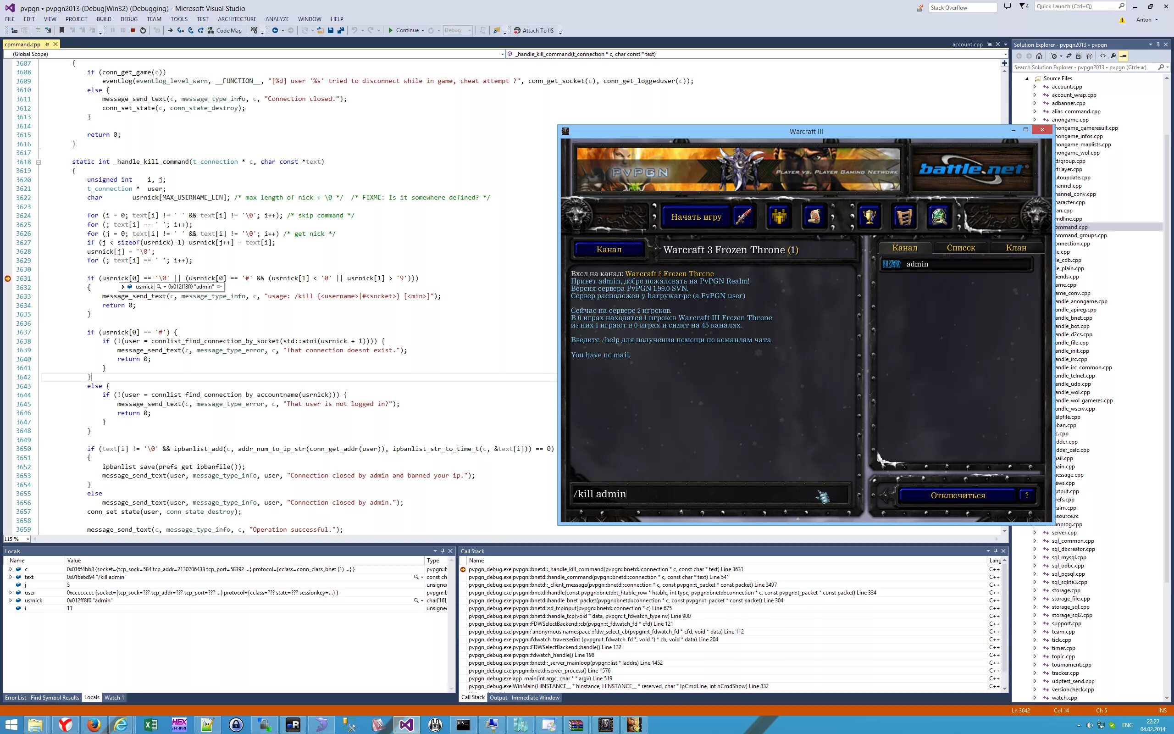Collapse the Source Files folder in Solution Explorer

tap(1027, 78)
